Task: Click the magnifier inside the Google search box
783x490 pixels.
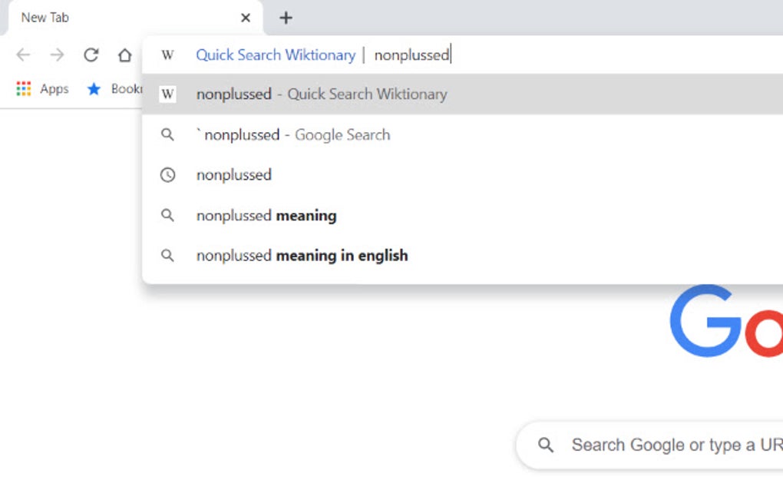Action: pyautogui.click(x=546, y=445)
